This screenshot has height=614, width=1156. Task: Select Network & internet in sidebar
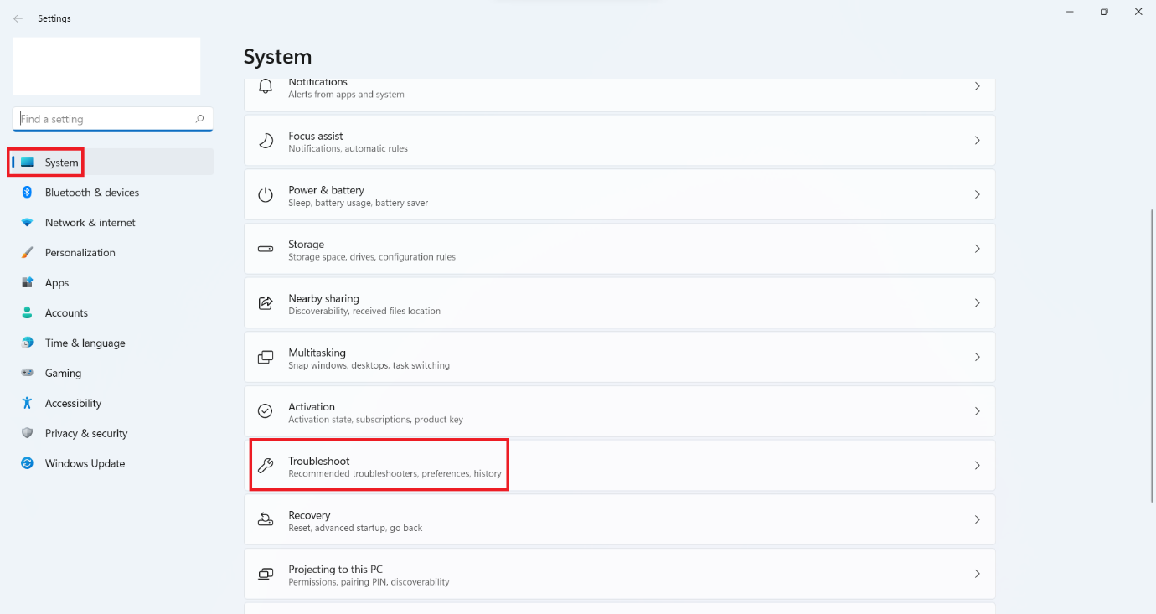90,223
